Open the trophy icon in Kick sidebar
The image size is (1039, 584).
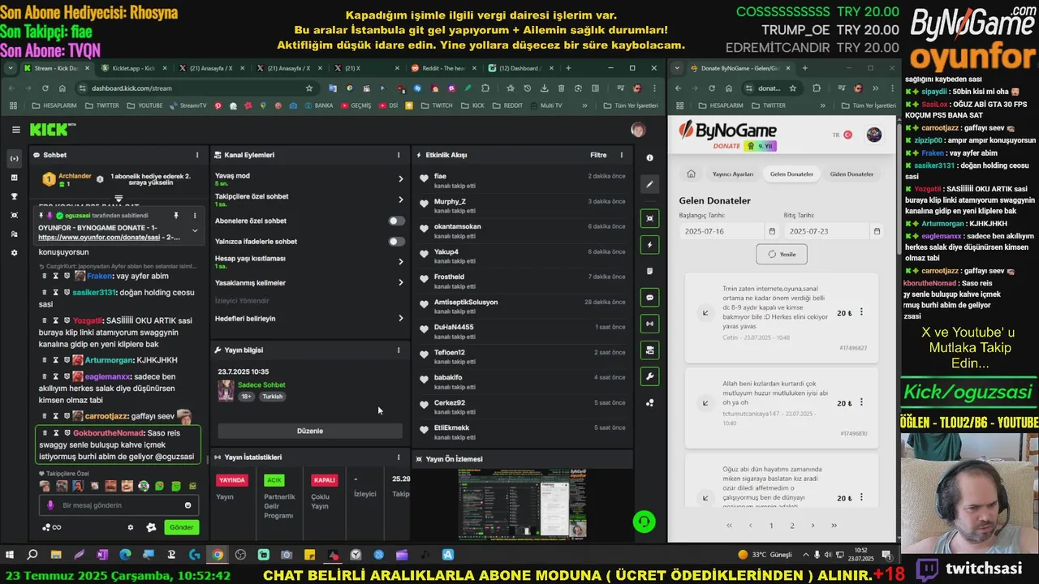tap(14, 196)
